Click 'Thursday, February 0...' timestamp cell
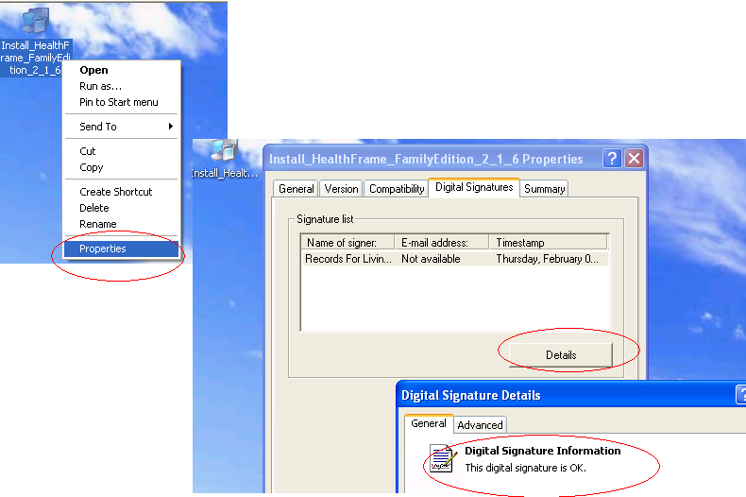746x497 pixels. point(548,259)
